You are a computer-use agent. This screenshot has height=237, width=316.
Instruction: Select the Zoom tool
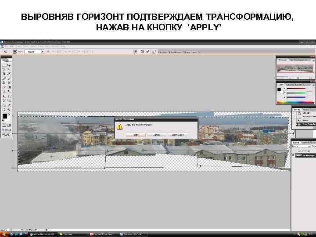[9, 110]
